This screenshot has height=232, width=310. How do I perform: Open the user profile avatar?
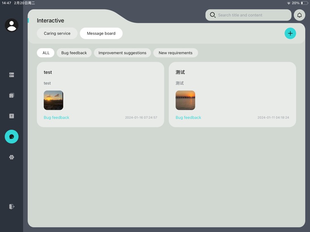coord(12,25)
